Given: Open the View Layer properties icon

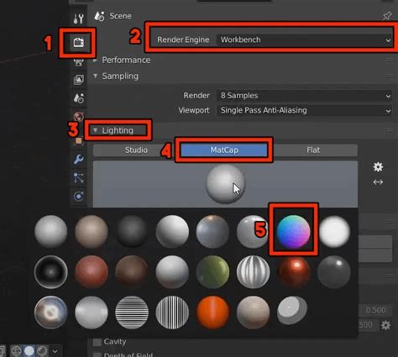Looking at the screenshot, I should click(x=79, y=80).
